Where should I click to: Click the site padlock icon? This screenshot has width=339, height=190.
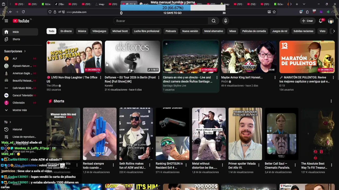(x=55, y=12)
